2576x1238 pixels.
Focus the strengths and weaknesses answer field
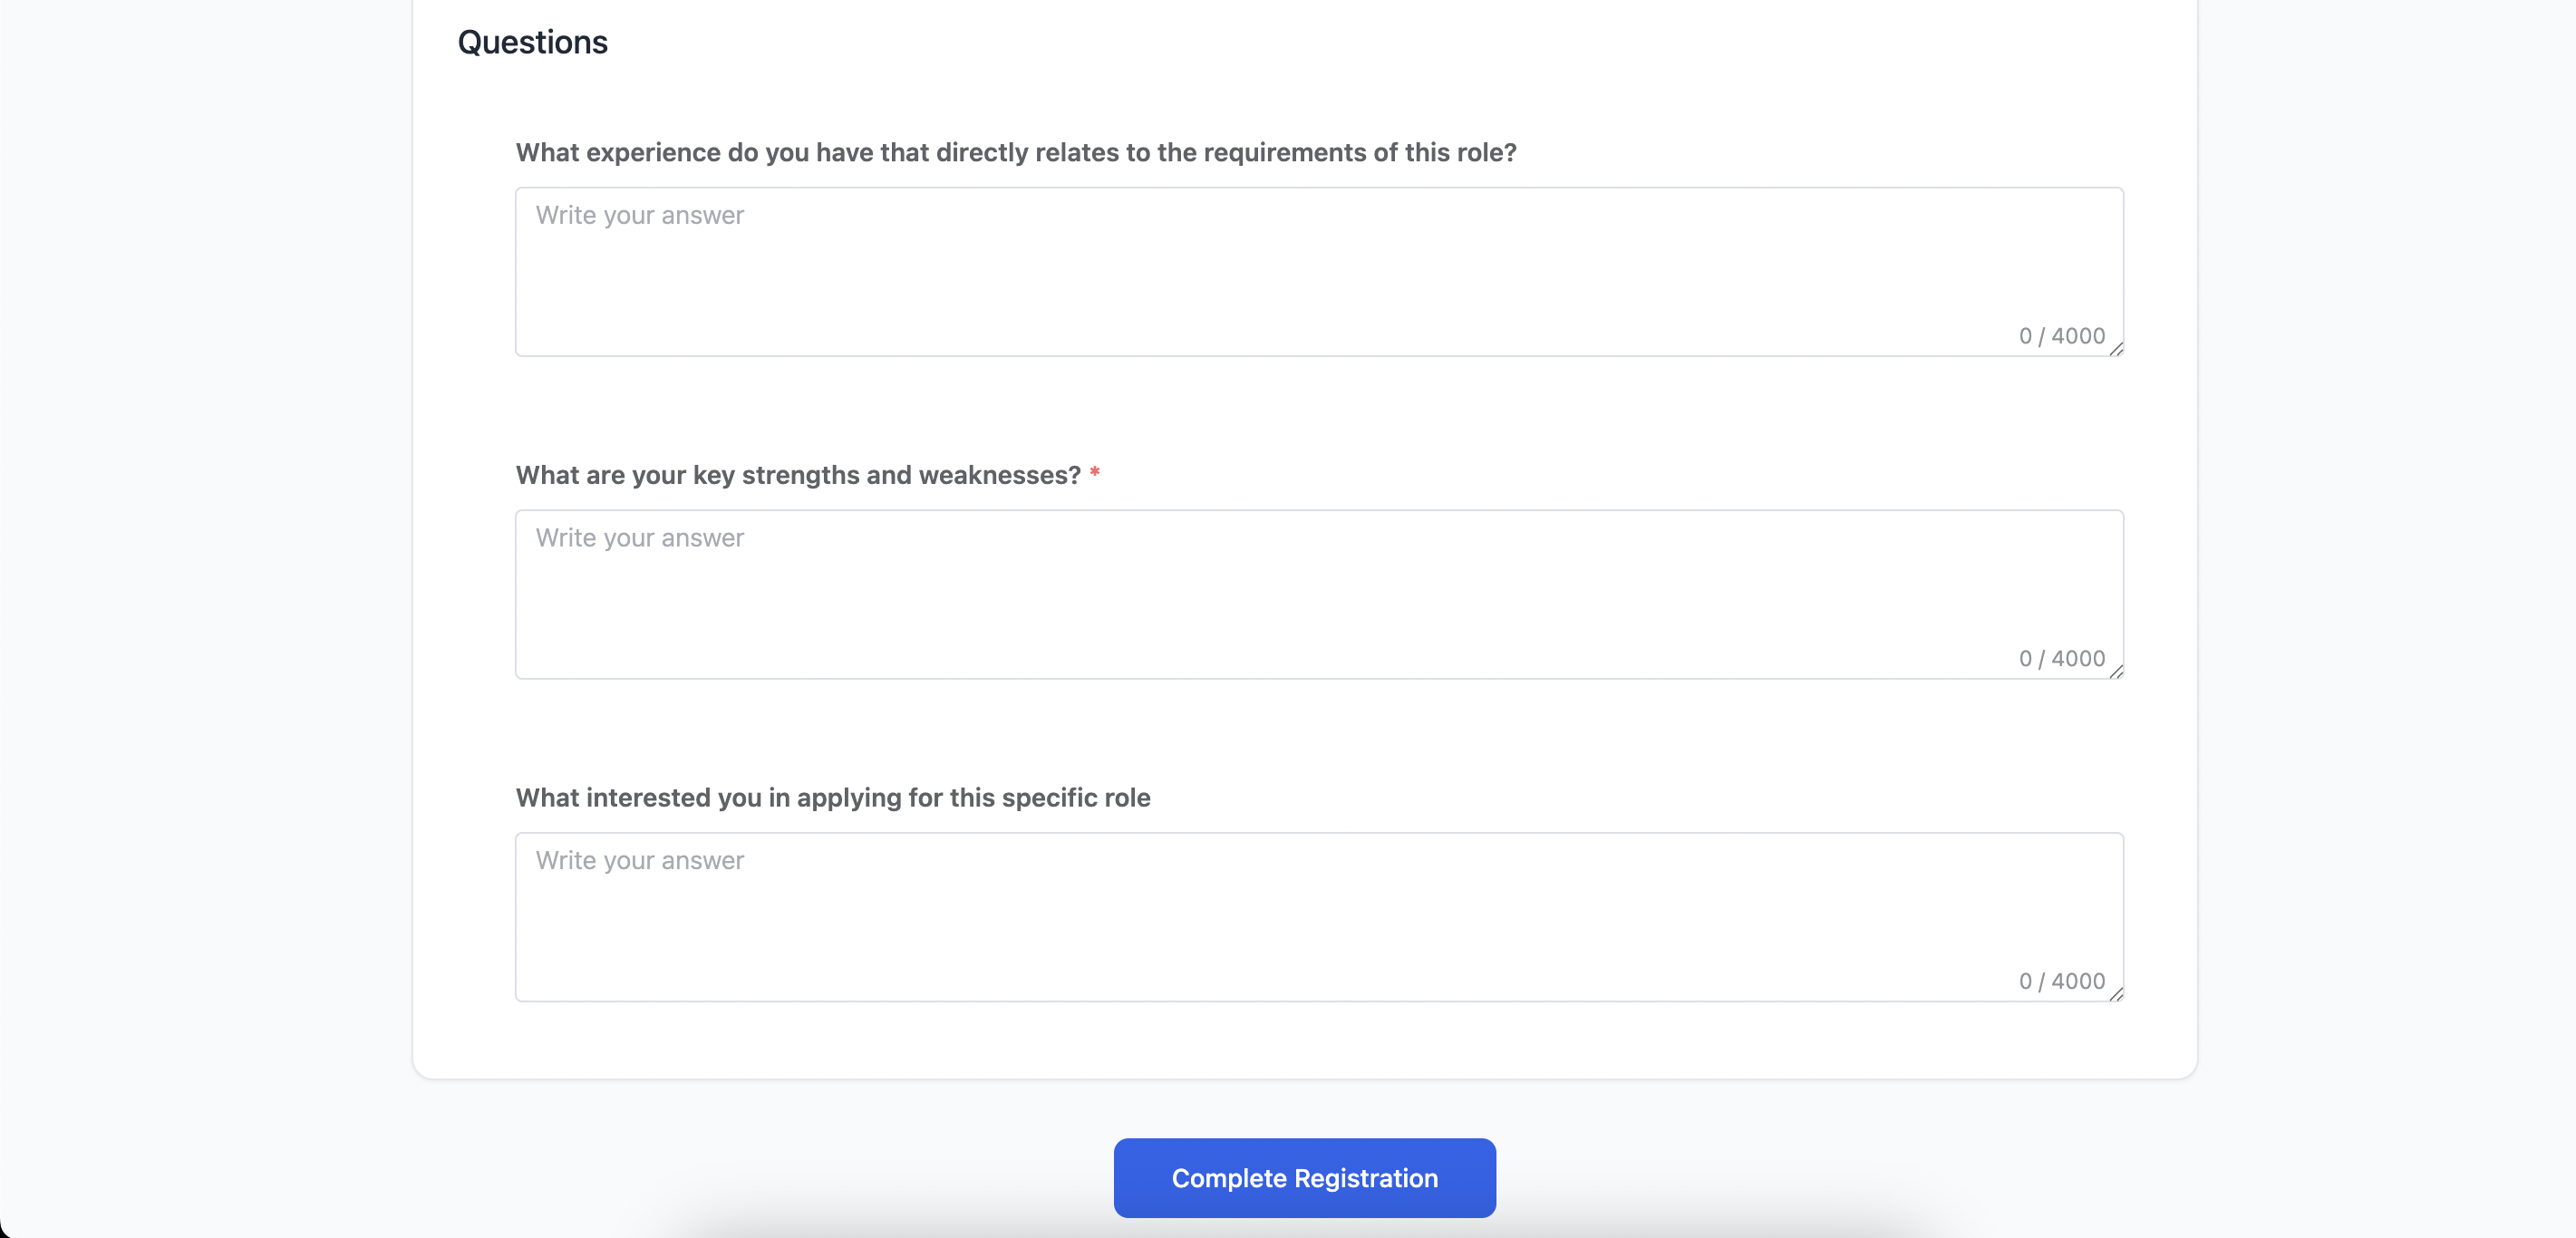[1318, 594]
